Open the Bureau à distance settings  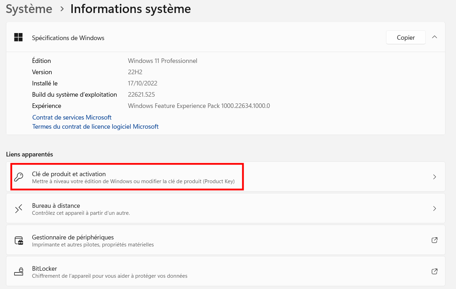(226, 208)
